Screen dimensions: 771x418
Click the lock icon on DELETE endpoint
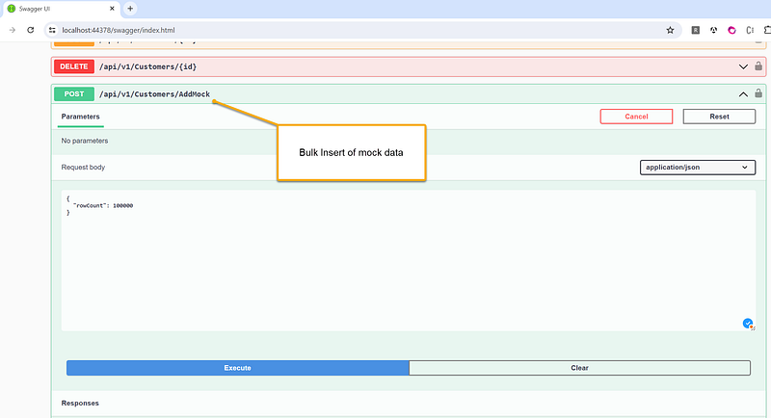pos(758,65)
